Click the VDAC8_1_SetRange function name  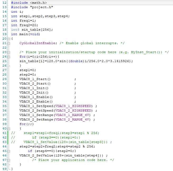pos(36,115)
